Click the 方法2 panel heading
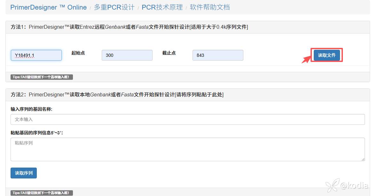 [117, 95]
